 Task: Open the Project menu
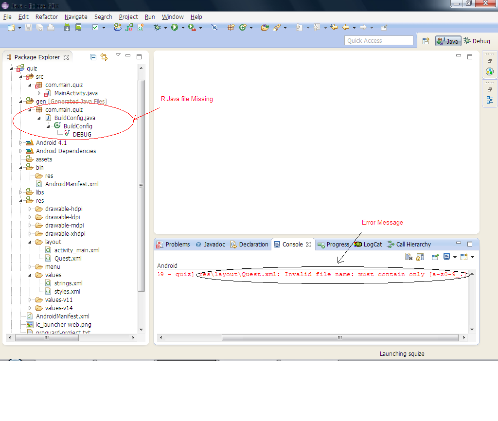coord(128,17)
